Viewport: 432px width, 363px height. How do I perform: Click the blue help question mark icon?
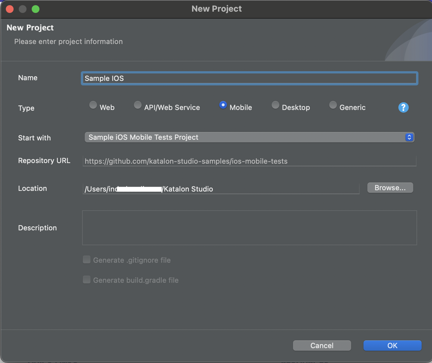point(403,107)
